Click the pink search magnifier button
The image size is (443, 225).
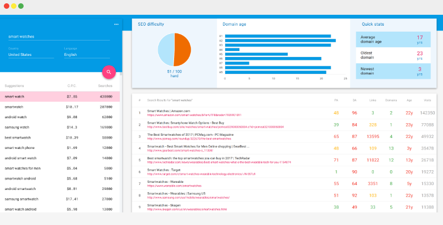point(109,72)
